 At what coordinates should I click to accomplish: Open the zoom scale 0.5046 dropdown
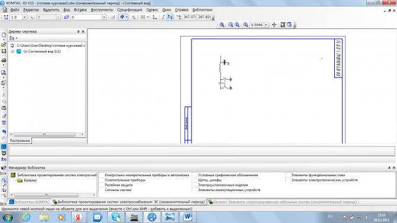point(266,24)
